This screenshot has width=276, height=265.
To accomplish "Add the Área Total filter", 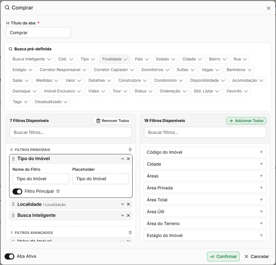I will pos(261,199).
